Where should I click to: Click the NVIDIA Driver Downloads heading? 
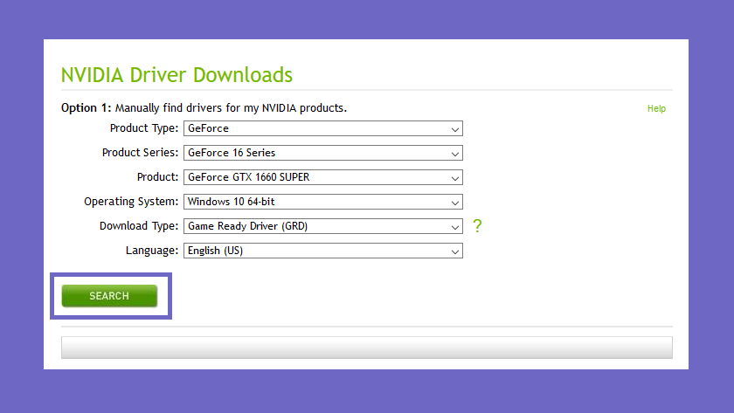pos(177,75)
